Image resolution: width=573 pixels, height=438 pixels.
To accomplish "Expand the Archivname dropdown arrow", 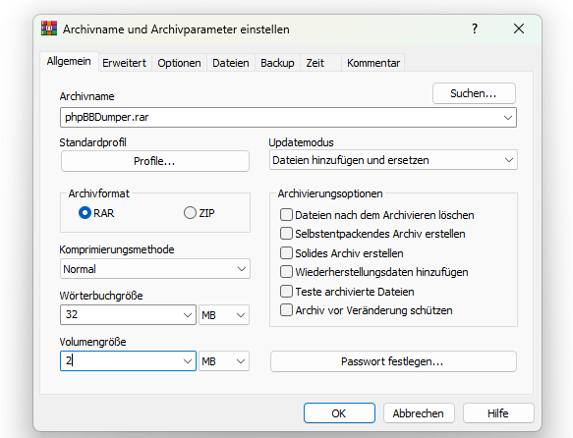I will coord(507,118).
